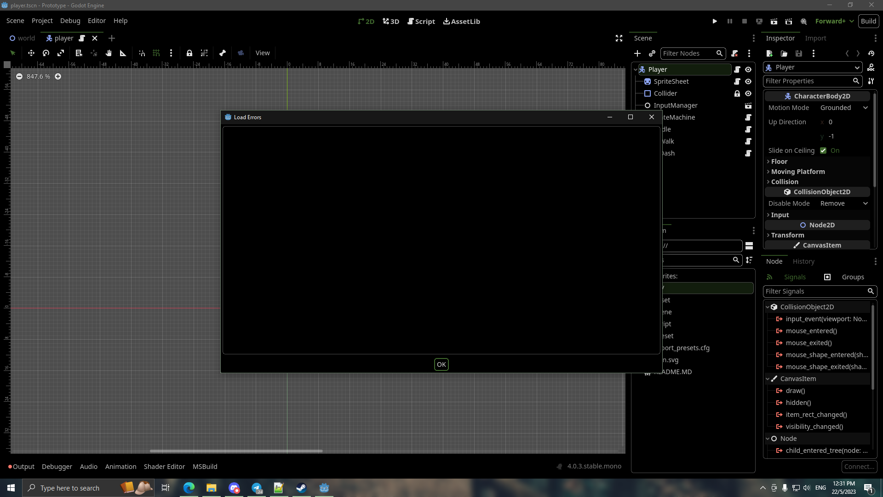Enable smart snap with the magnet icon
This screenshot has width=883, height=497.
point(142,53)
